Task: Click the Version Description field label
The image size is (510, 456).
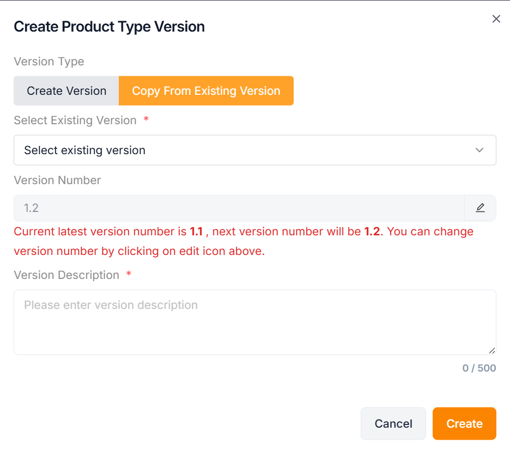Action: [x=66, y=275]
